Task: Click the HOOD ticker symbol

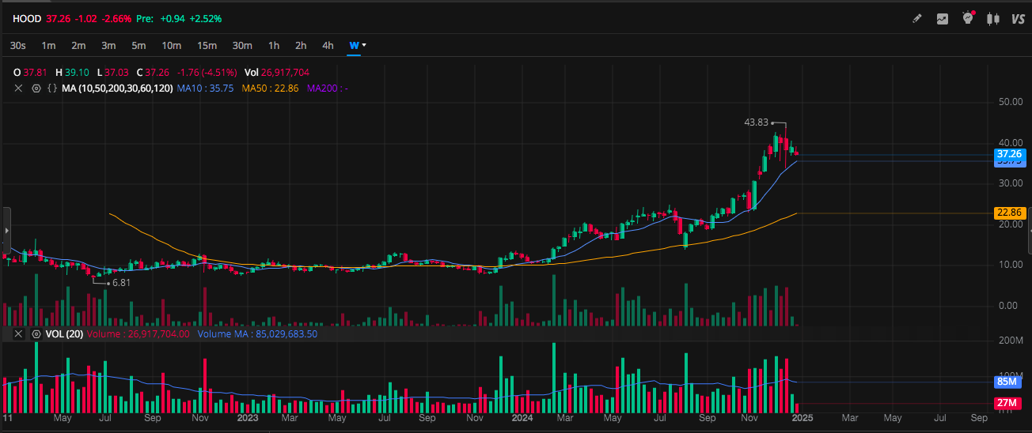Action: (27, 18)
